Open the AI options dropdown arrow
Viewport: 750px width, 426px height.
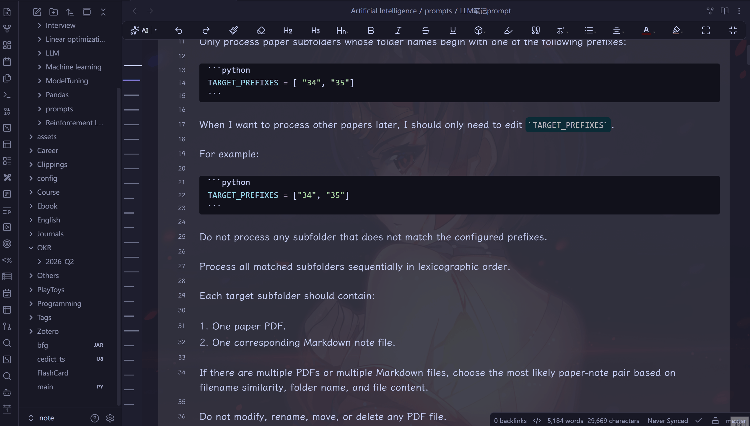tap(156, 30)
